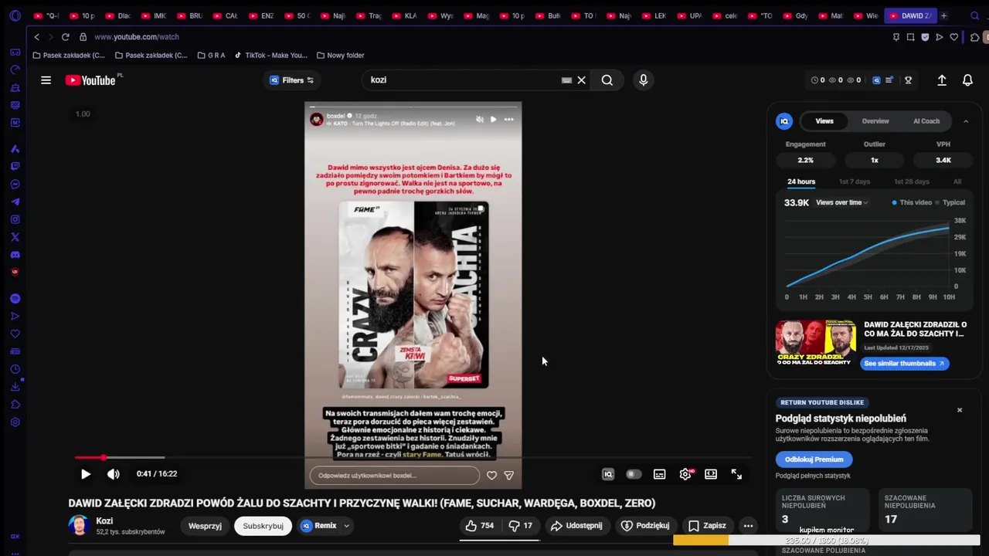This screenshot has height=556, width=989.
Task: Play the video
Action: (x=86, y=474)
